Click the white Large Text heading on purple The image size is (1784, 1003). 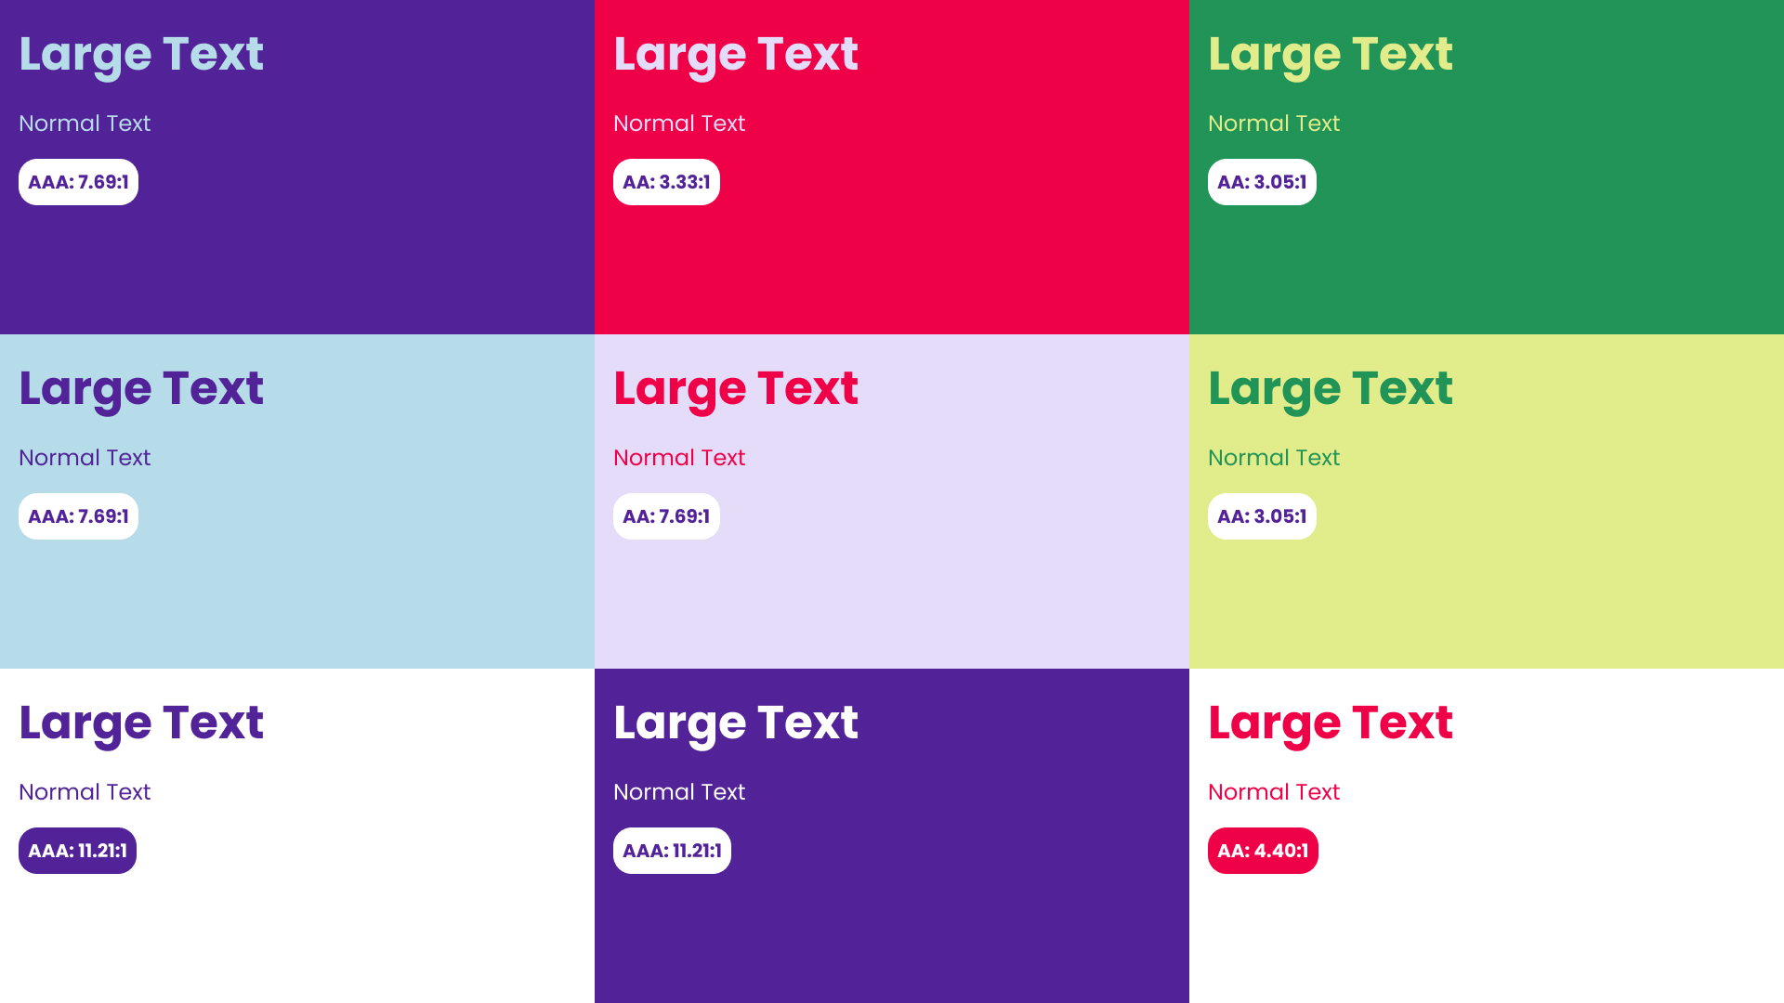coord(736,723)
